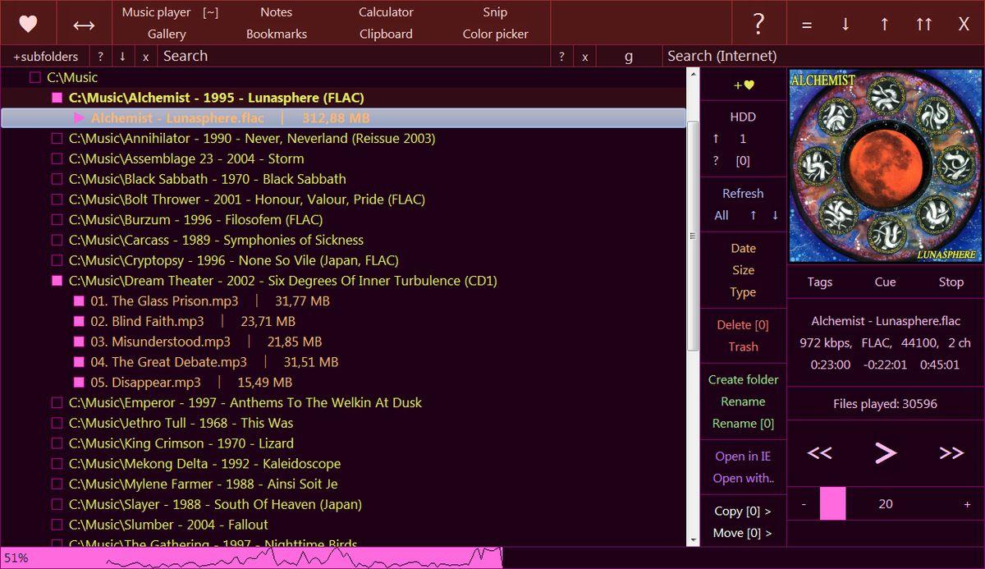Uncheck Alchemist - 1995 - Lunasphere folder

pyautogui.click(x=57, y=98)
